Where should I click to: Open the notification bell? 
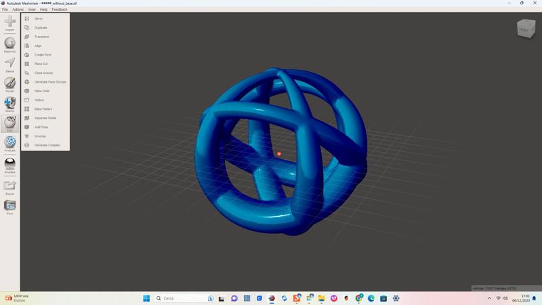[535, 298]
